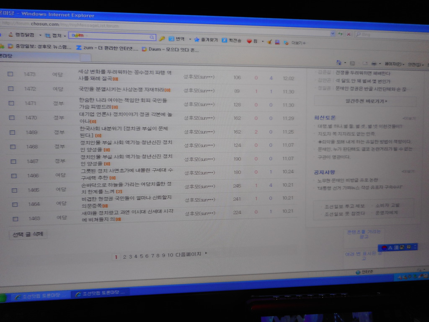Expand the address bar history dropdown arrow
The image size is (429, 322).
coord(333,34)
